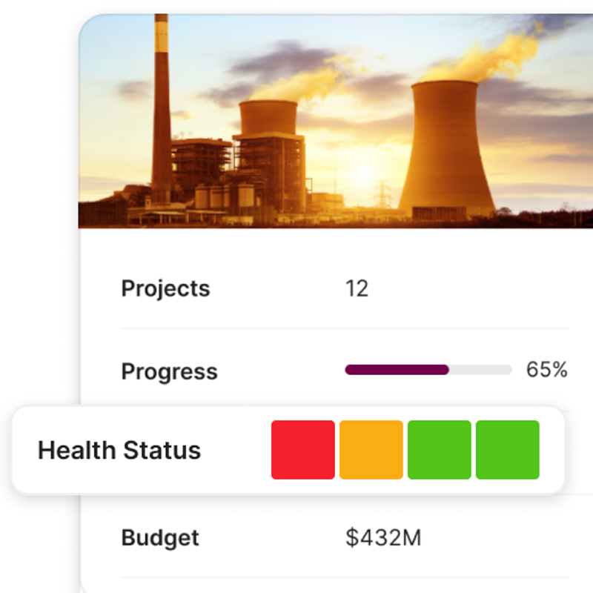Image resolution: width=593 pixels, height=593 pixels.
Task: Select the red health status indicator
Action: coord(302,450)
